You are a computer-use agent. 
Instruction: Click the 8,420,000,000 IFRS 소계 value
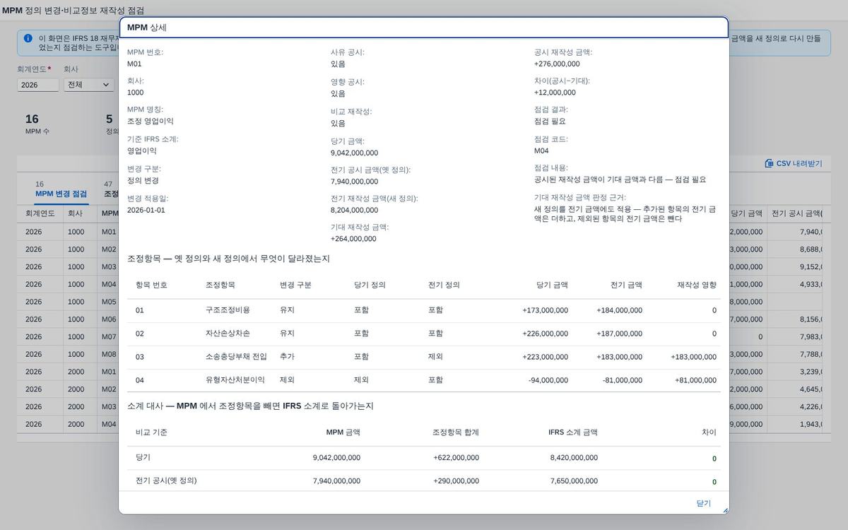(574, 458)
